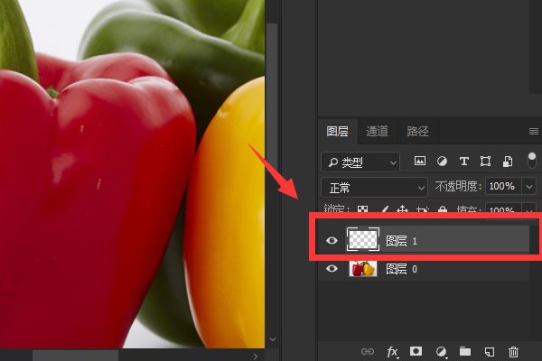Click the new layer icon

[490, 351]
